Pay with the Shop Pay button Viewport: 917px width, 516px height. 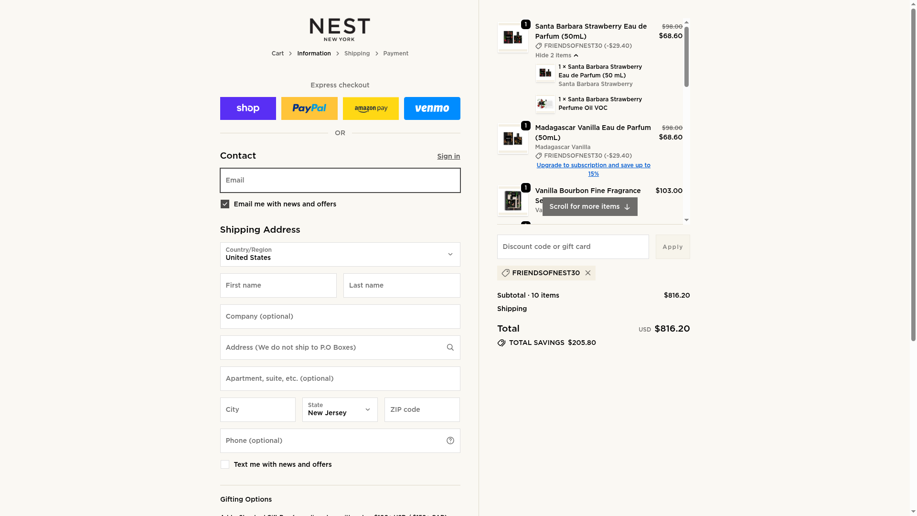pyautogui.click(x=248, y=108)
